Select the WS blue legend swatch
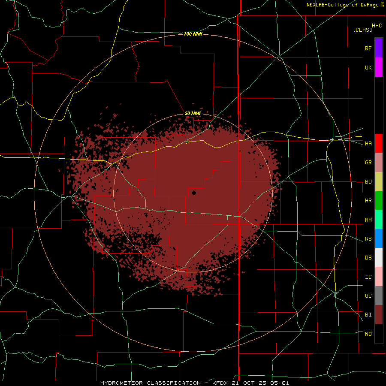Viewport: 386px width, 386px height. (379, 238)
